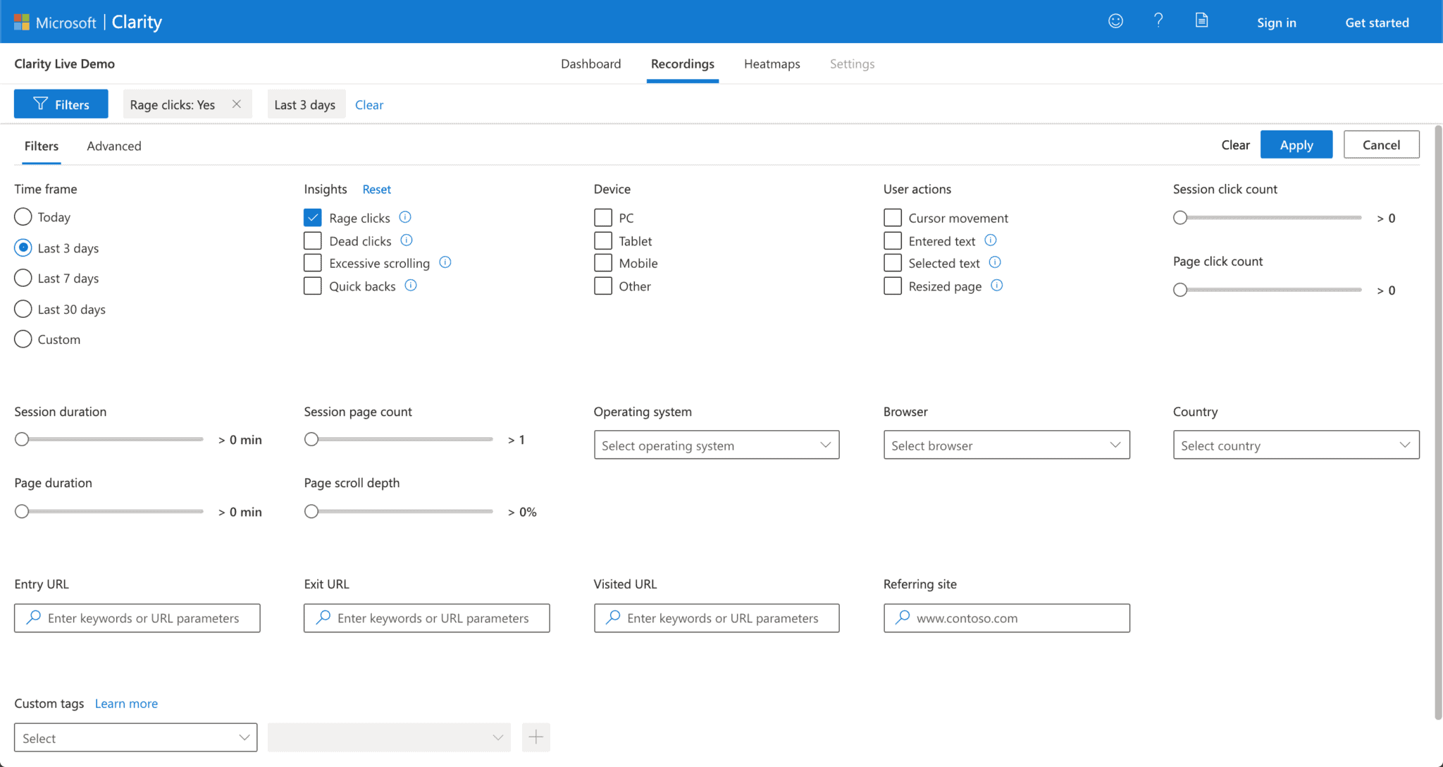Enable the Dead clicks checkbox

[312, 240]
